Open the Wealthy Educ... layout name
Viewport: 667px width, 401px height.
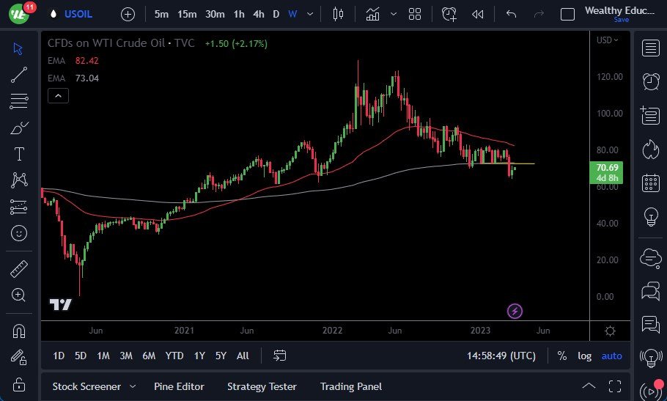[x=619, y=10]
